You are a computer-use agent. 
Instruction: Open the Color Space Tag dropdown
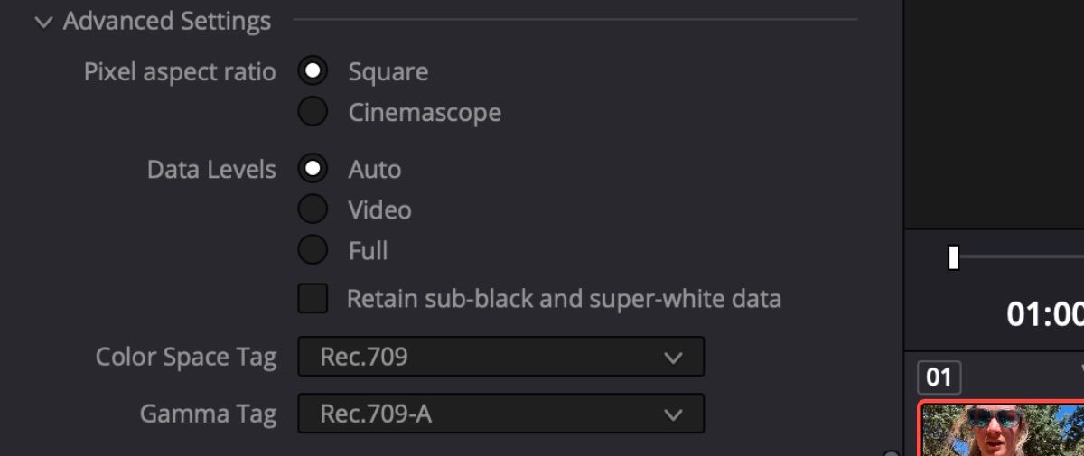[x=500, y=357]
